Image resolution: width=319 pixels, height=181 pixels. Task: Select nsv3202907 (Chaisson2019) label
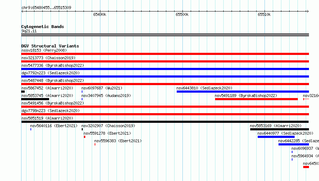point(108,126)
